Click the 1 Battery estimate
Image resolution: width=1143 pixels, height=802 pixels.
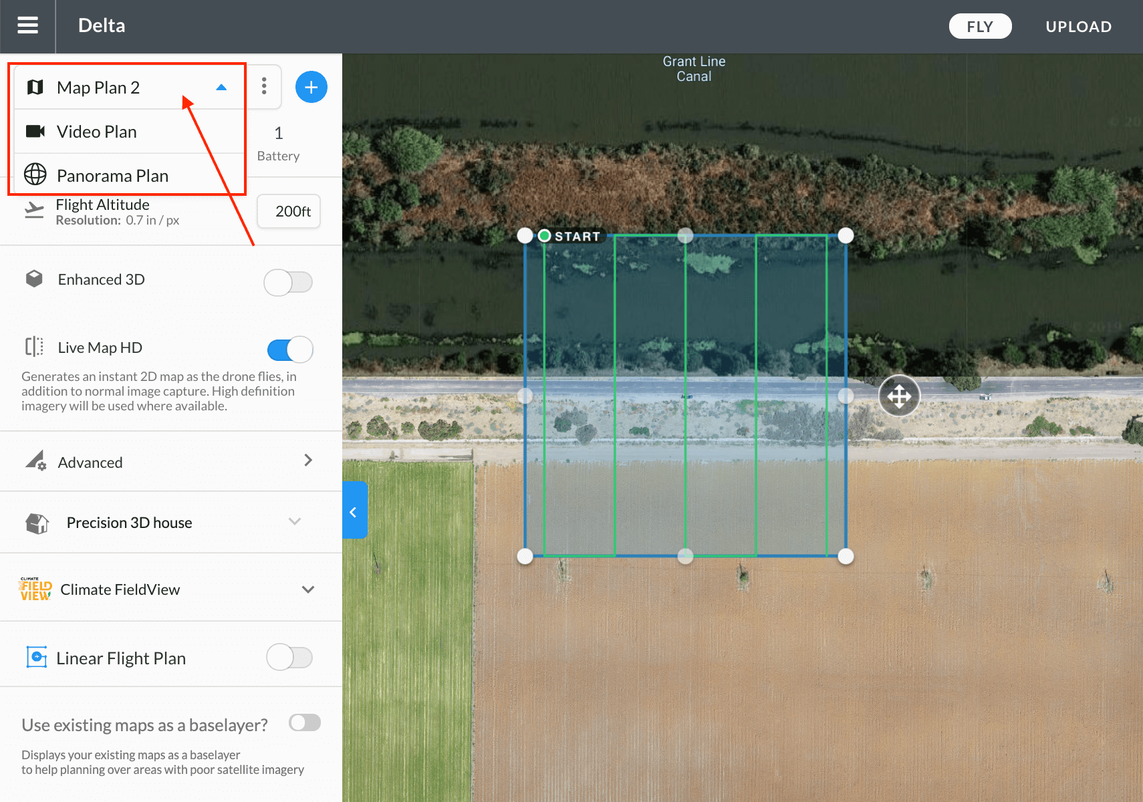click(x=279, y=144)
